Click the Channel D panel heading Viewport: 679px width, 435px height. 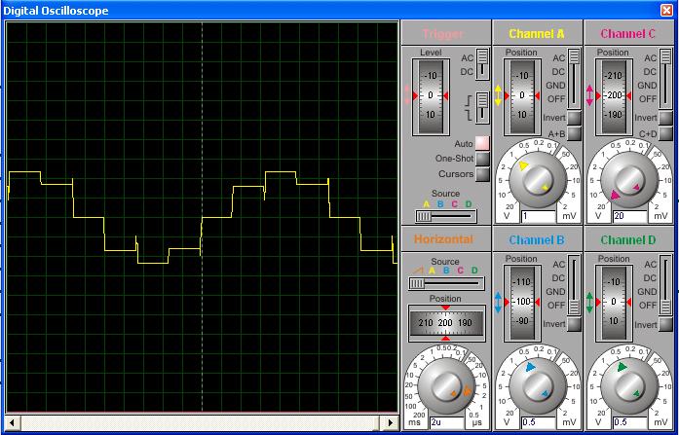click(x=628, y=240)
